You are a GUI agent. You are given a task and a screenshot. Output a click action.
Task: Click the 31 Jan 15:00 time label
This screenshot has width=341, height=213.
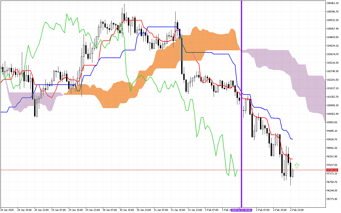(x=178, y=210)
